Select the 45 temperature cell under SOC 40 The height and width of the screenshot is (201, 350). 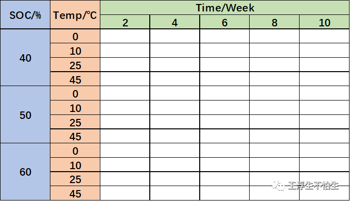[x=75, y=79]
